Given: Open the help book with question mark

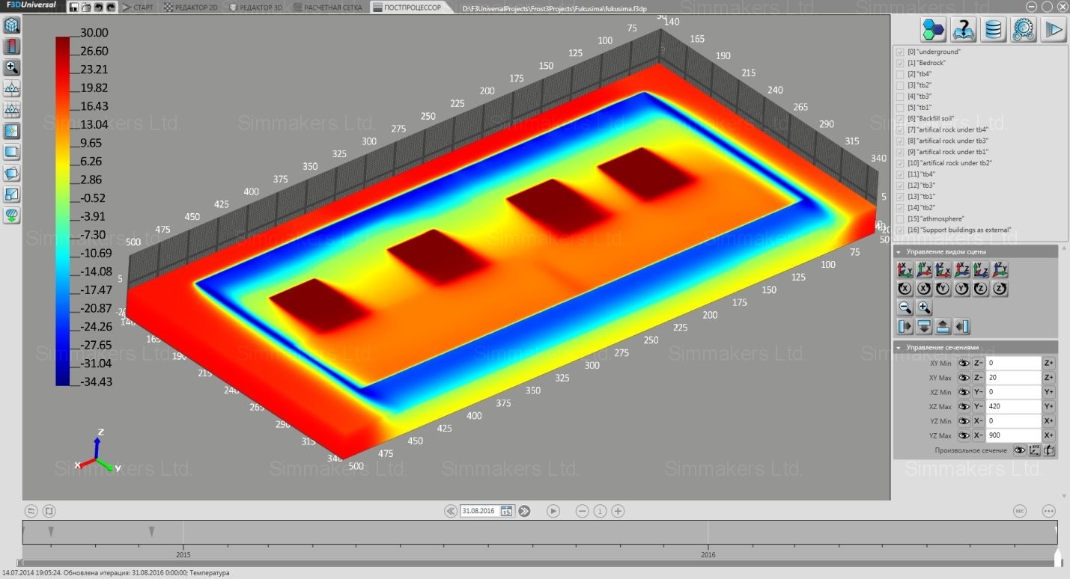Looking at the screenshot, I should pos(963,29).
